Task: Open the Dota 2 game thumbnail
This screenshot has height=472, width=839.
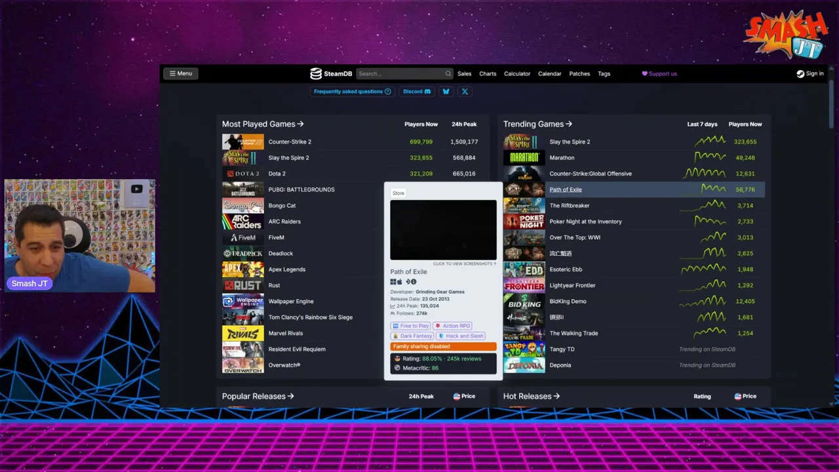Action: [243, 174]
